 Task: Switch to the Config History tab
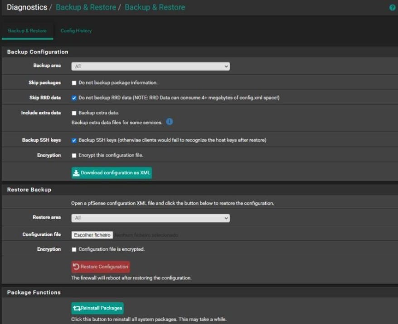tap(76, 31)
